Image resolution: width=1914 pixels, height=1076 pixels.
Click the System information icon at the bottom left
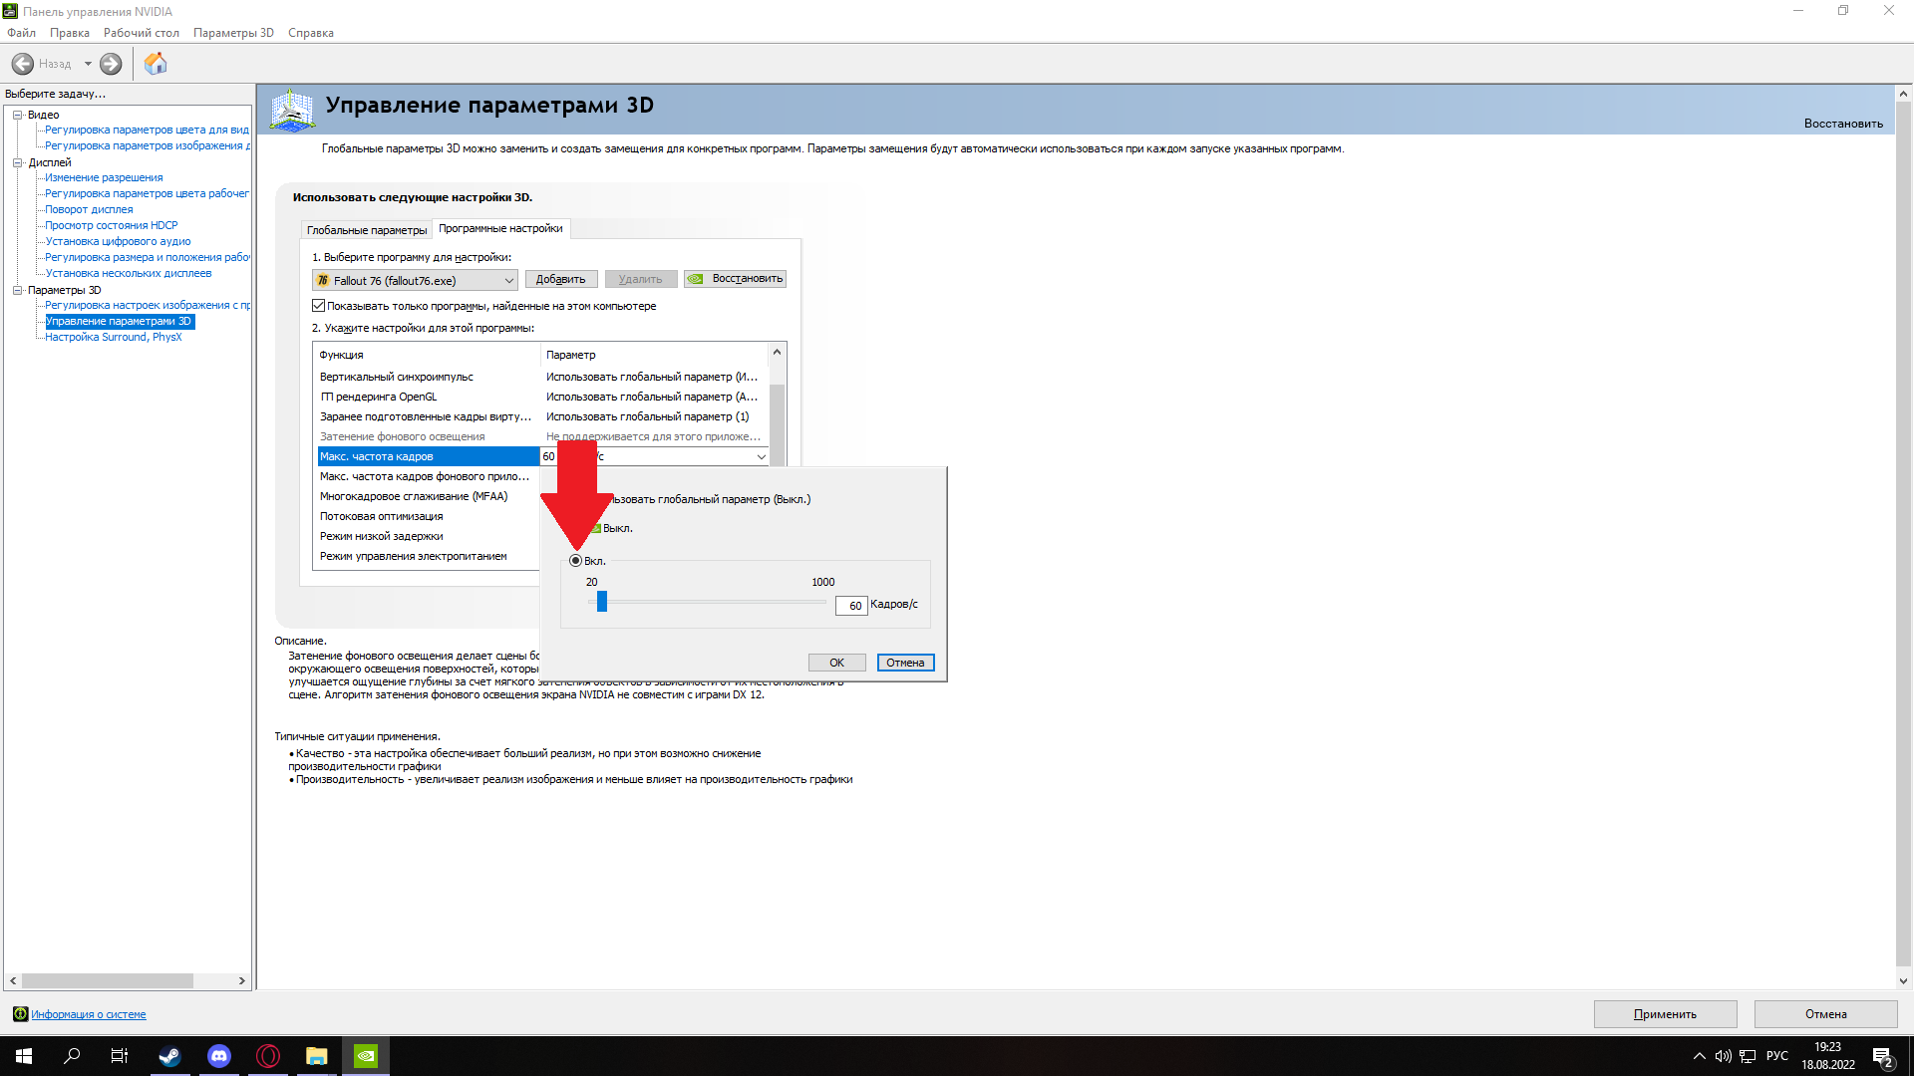(20, 1014)
